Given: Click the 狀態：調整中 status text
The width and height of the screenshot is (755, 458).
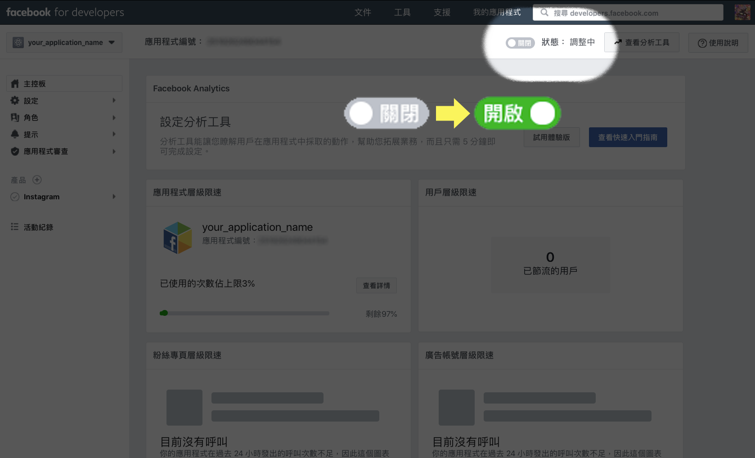Looking at the screenshot, I should (568, 42).
